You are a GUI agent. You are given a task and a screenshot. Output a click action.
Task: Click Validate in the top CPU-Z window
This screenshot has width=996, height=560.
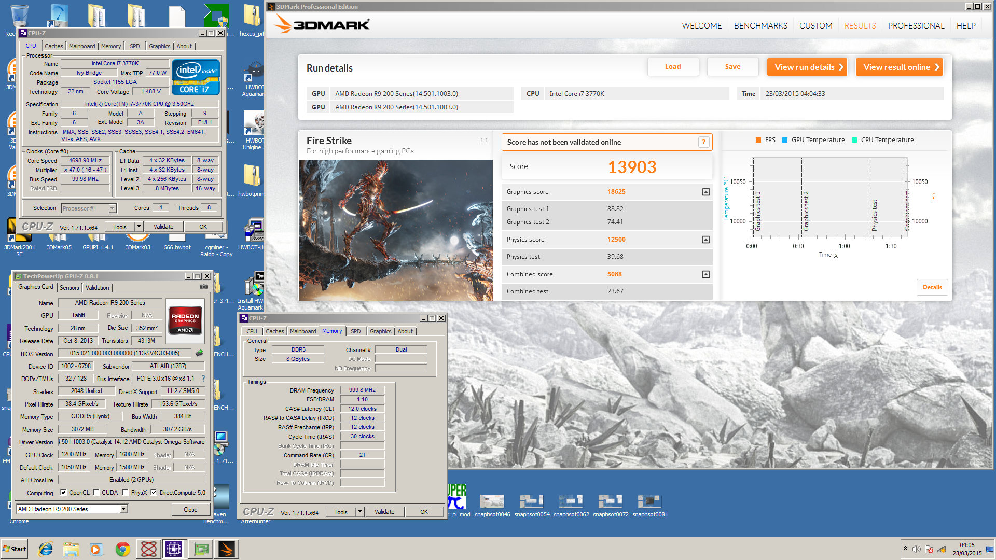163,227
